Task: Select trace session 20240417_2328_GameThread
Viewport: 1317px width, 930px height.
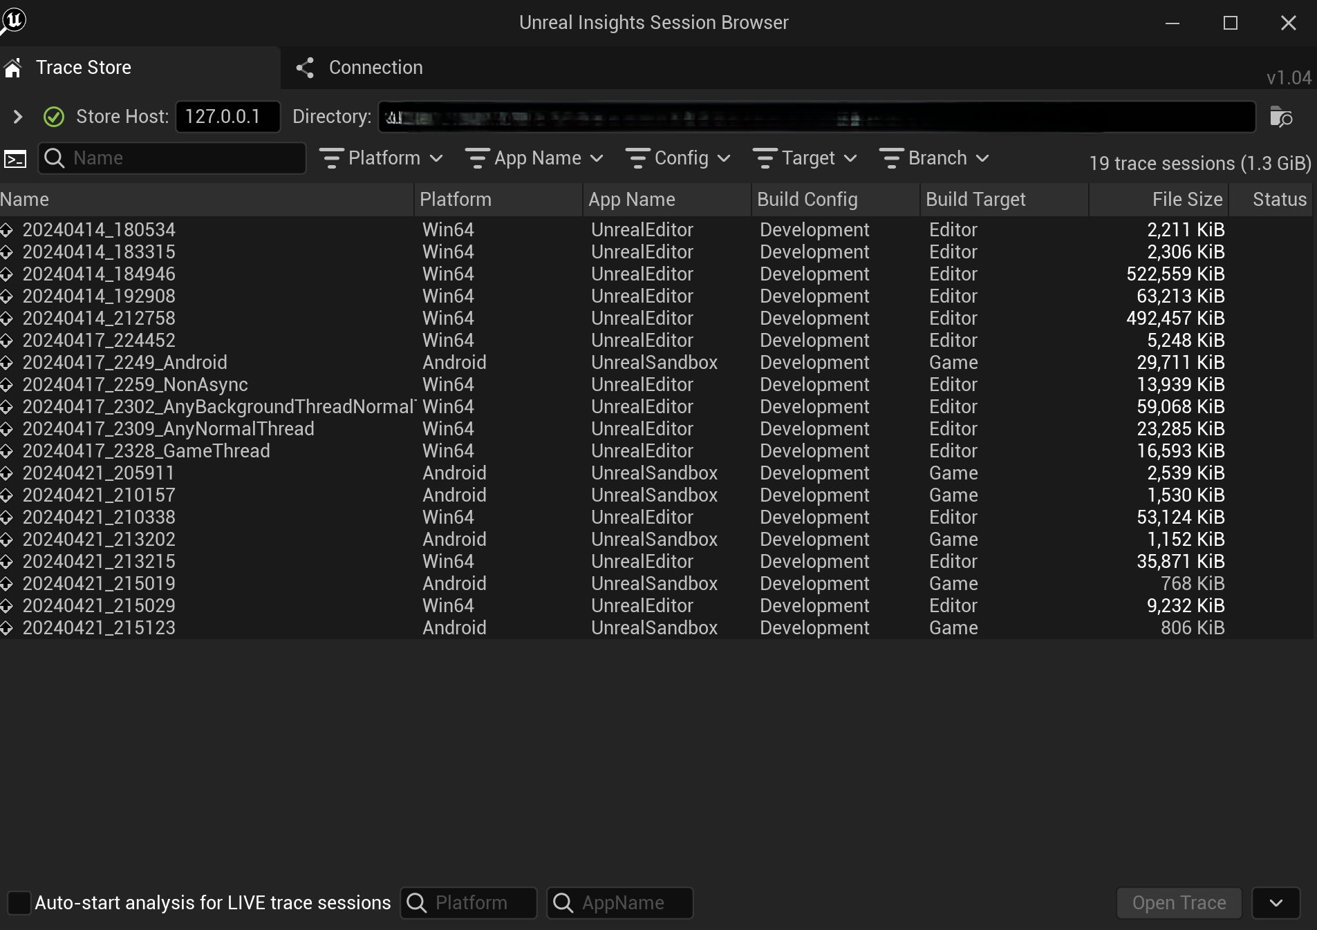Action: tap(656, 450)
